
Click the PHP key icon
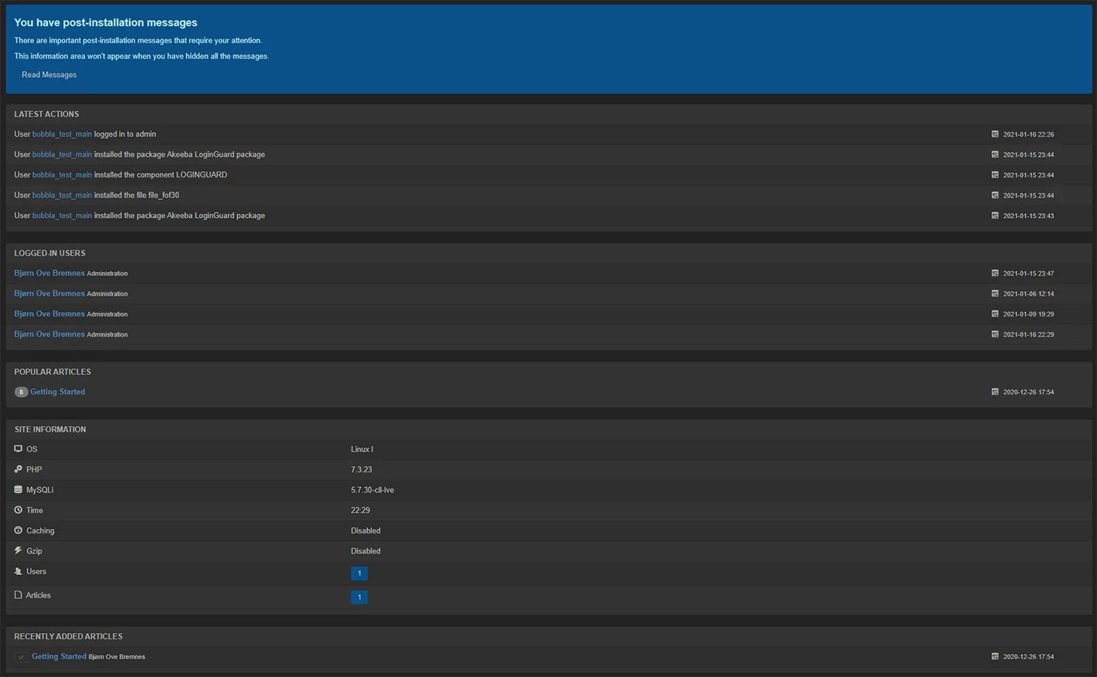pyautogui.click(x=18, y=469)
